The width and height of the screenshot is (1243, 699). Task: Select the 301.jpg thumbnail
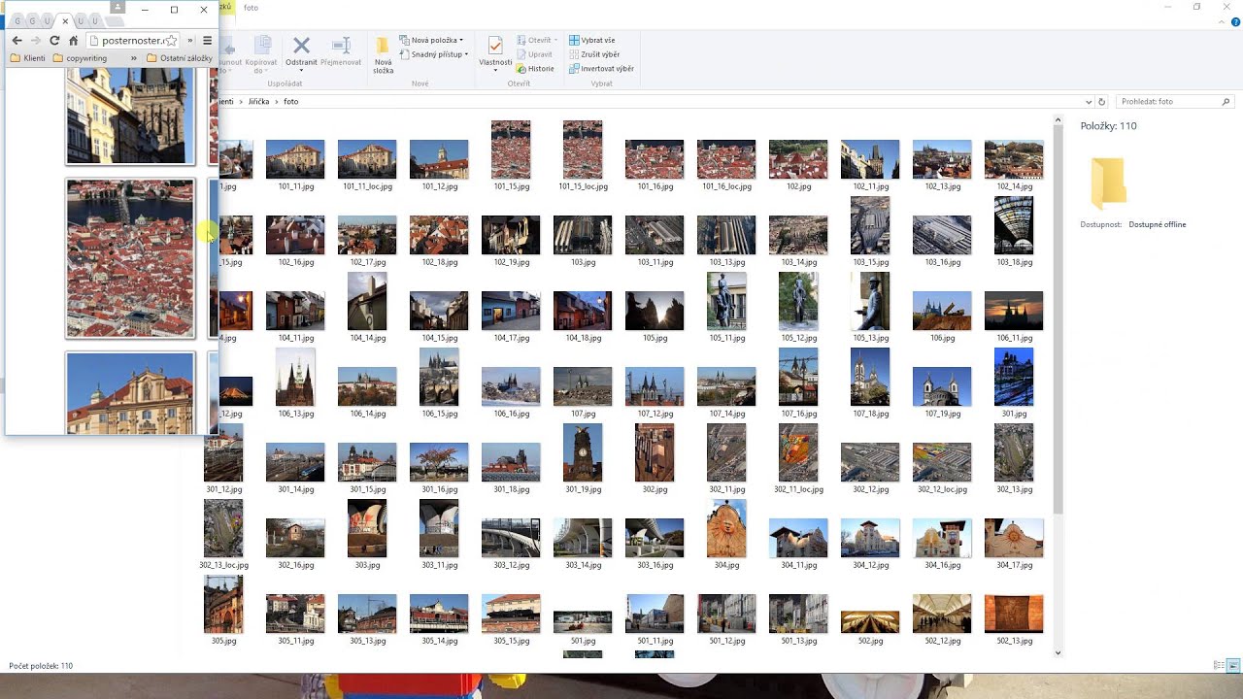[1014, 377]
